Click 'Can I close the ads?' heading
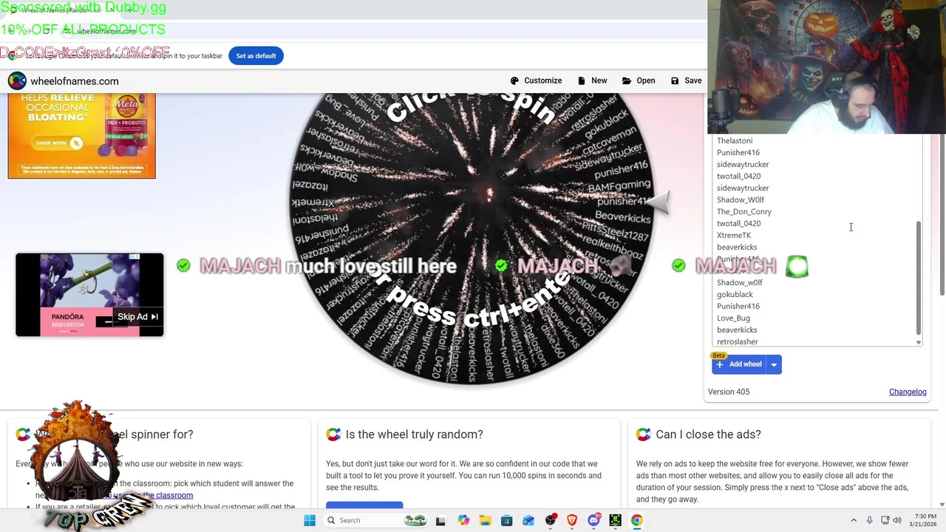This screenshot has height=532, width=946. click(x=708, y=434)
